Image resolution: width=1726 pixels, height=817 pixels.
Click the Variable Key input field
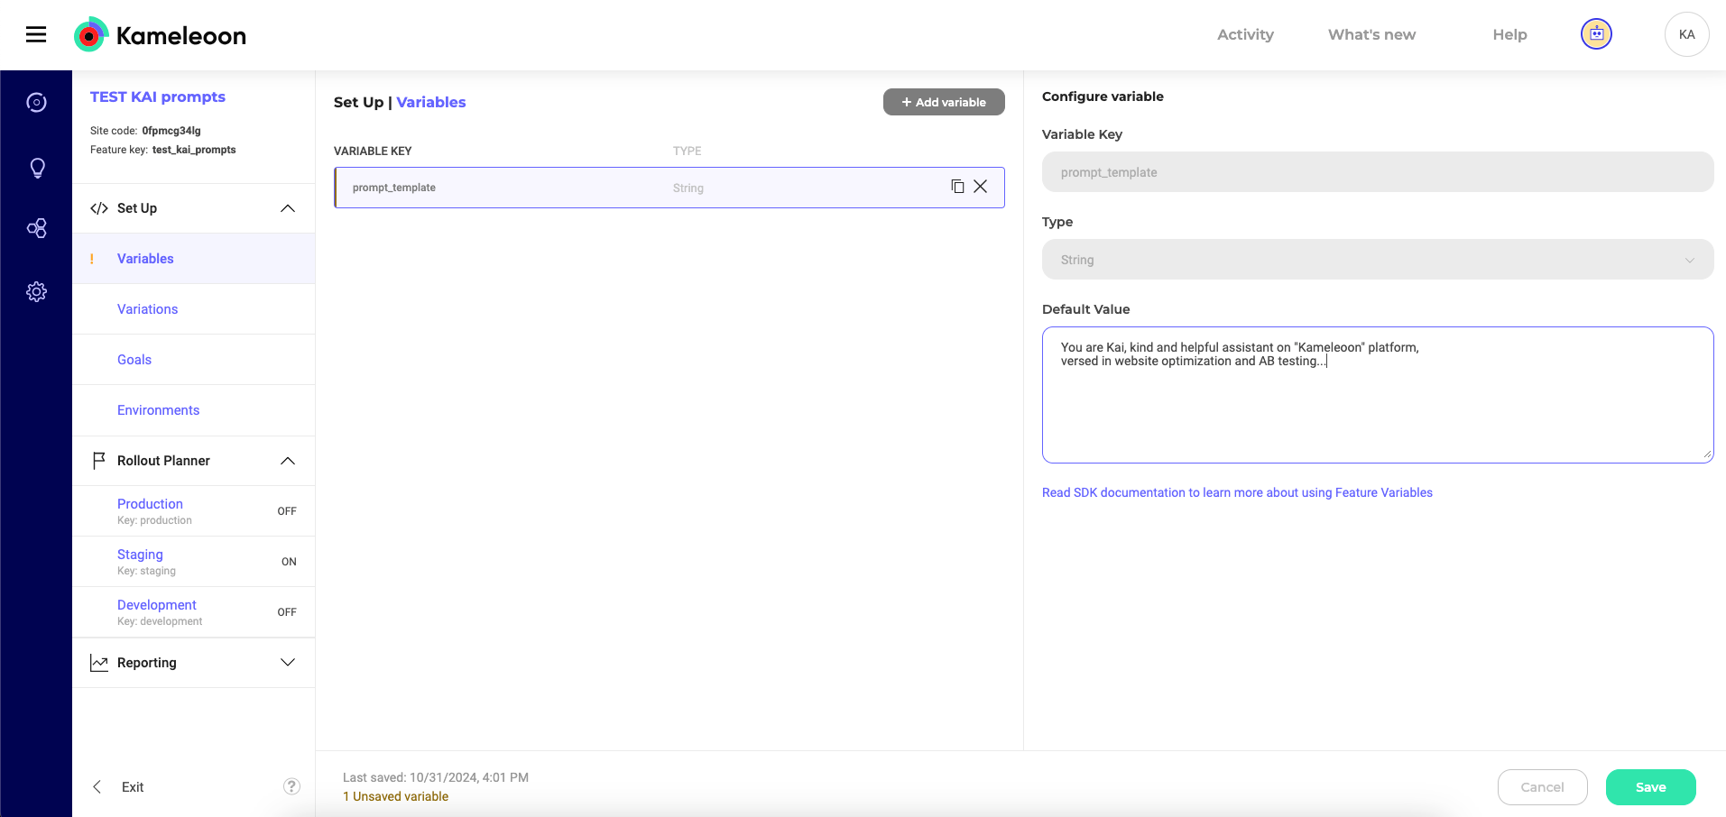(x=1378, y=172)
